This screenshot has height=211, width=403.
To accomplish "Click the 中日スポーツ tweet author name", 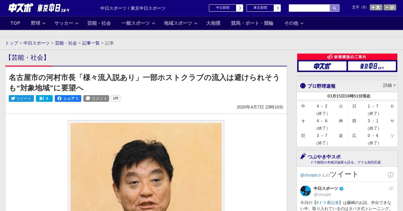I will (326, 189).
